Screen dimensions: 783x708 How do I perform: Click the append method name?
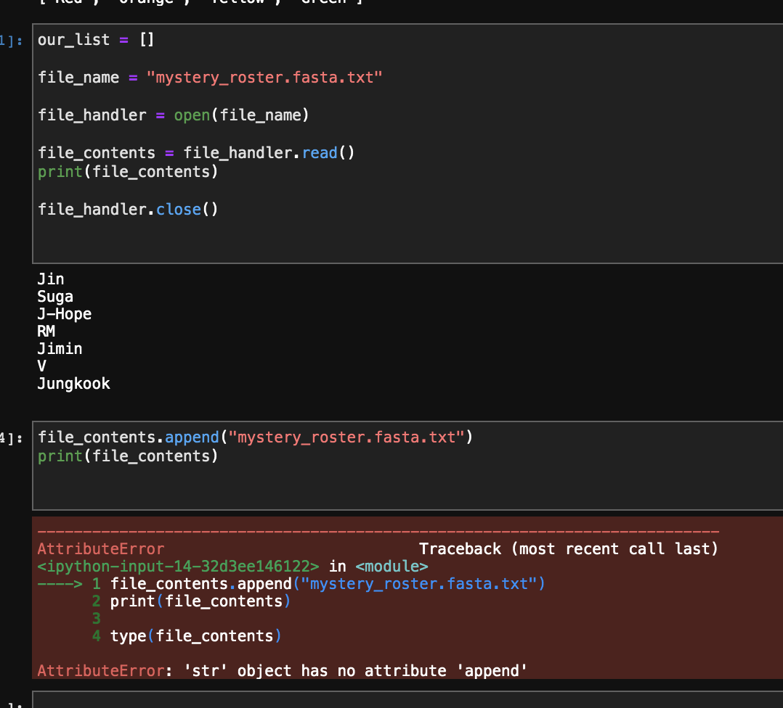pos(191,437)
